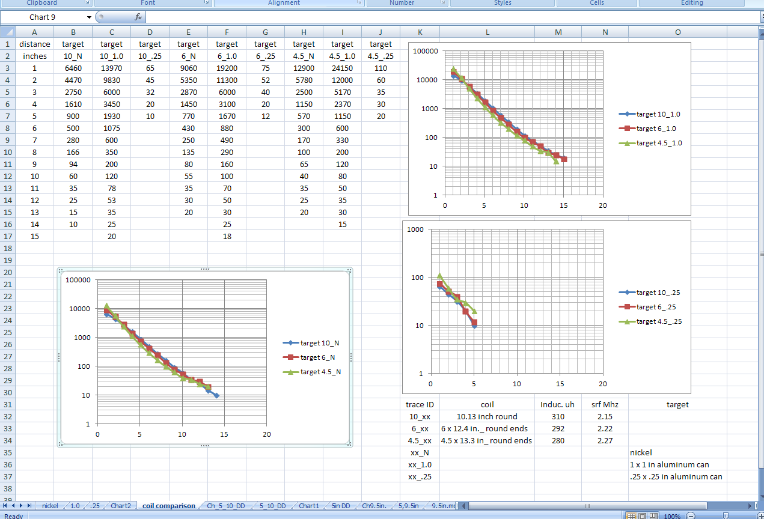Select the Chart2 sheet tab
Screen dimensions: 764x519
pyautogui.click(x=121, y=506)
